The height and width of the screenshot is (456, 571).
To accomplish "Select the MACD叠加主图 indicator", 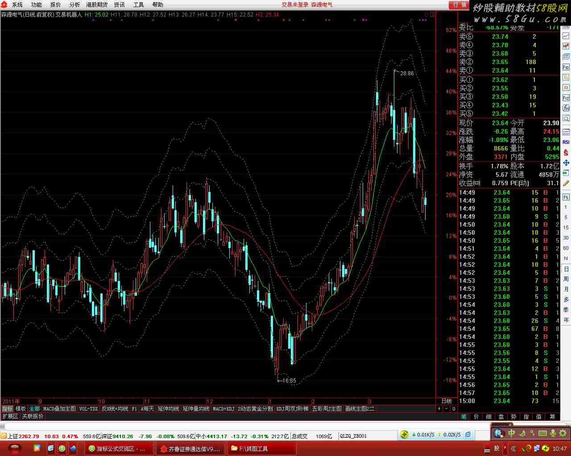I will 59,408.
